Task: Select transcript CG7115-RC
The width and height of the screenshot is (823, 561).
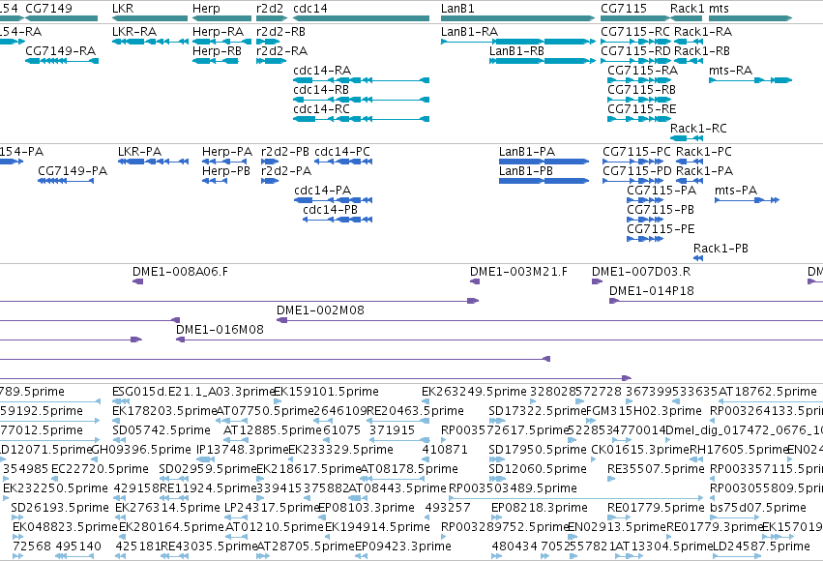Action: (635, 42)
